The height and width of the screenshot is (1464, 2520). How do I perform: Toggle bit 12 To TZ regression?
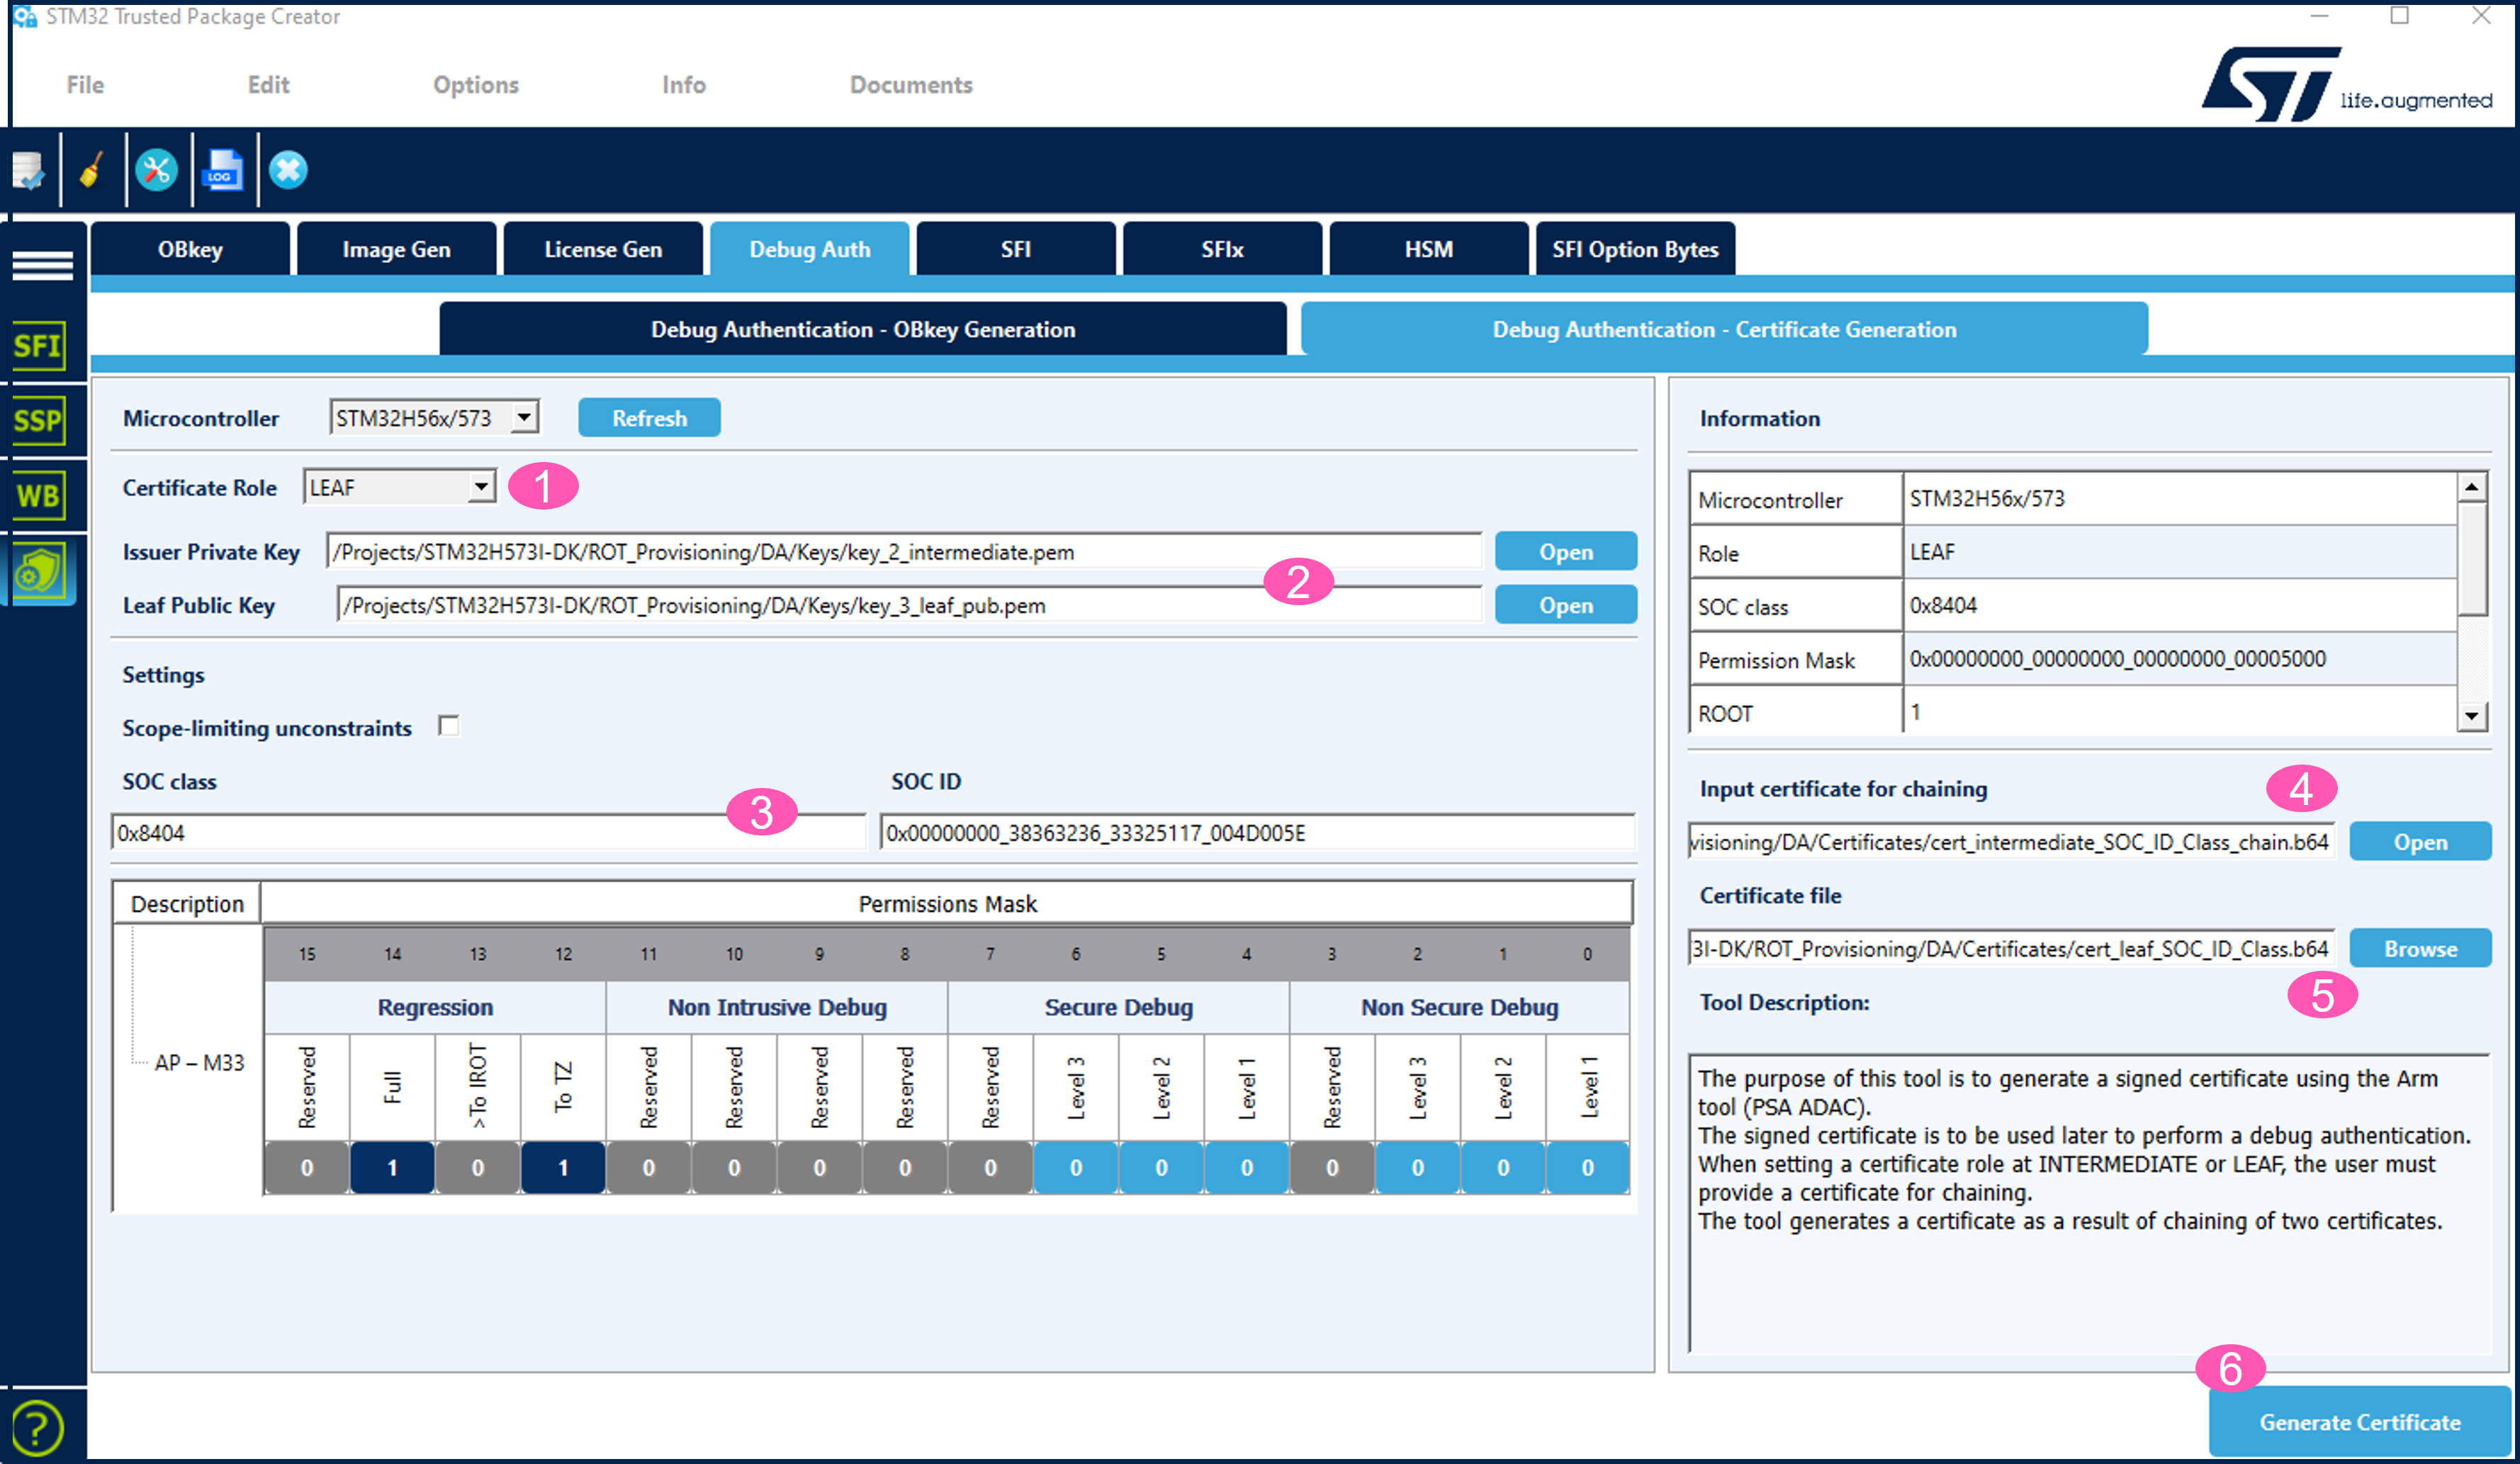point(563,1167)
